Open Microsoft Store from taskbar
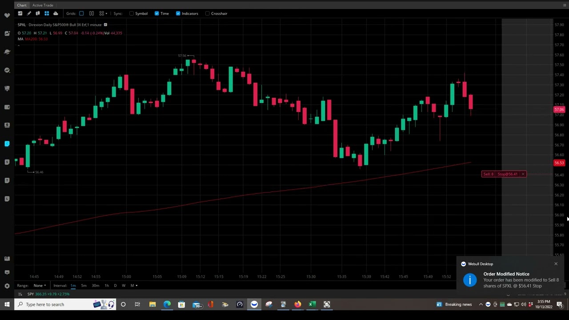 pos(181,304)
